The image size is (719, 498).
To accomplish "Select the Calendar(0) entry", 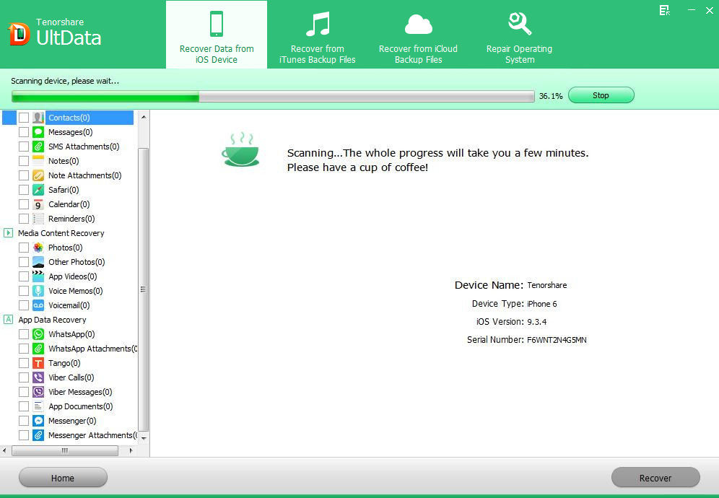I will (x=69, y=204).
